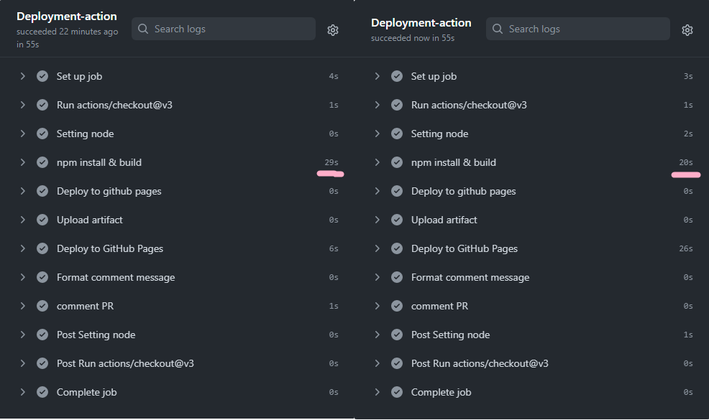Focus the right Search logs field
709x420 pixels.
pyautogui.click(x=578, y=29)
